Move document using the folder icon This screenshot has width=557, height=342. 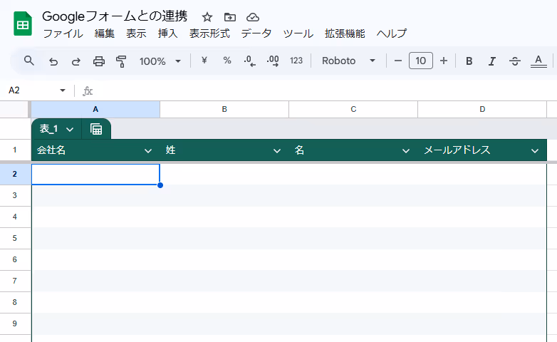(230, 17)
